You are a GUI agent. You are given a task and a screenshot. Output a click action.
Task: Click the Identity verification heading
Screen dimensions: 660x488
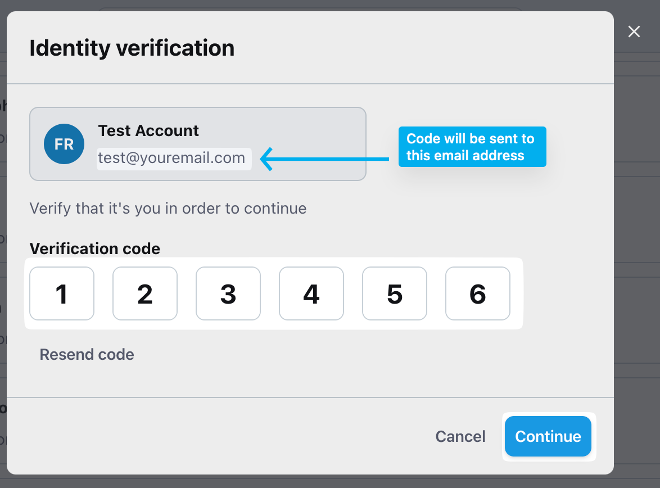click(132, 48)
